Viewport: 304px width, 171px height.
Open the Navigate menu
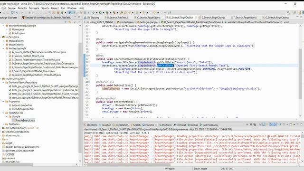(34, 8)
